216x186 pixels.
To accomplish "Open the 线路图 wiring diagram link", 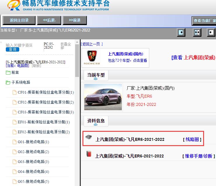I will click(x=192, y=139).
